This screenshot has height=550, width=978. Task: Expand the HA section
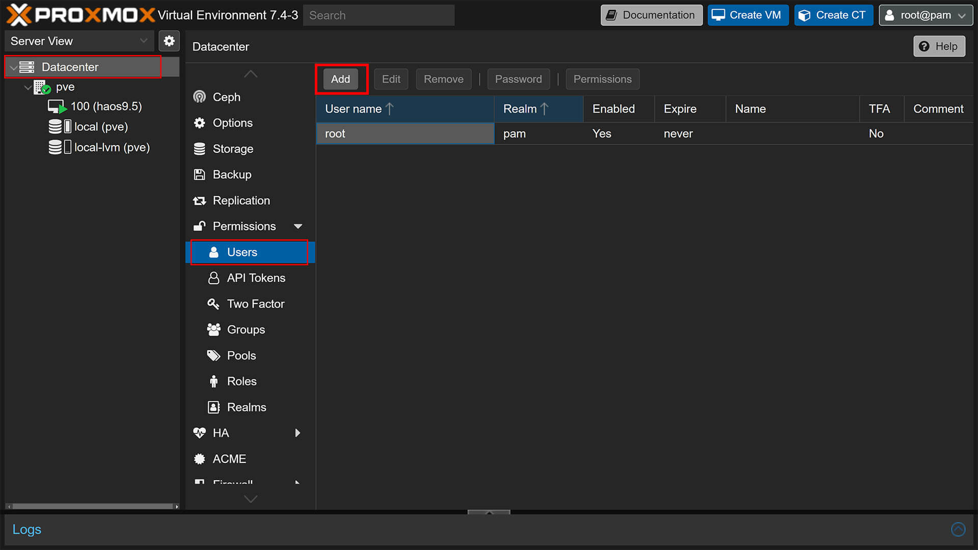tap(297, 432)
